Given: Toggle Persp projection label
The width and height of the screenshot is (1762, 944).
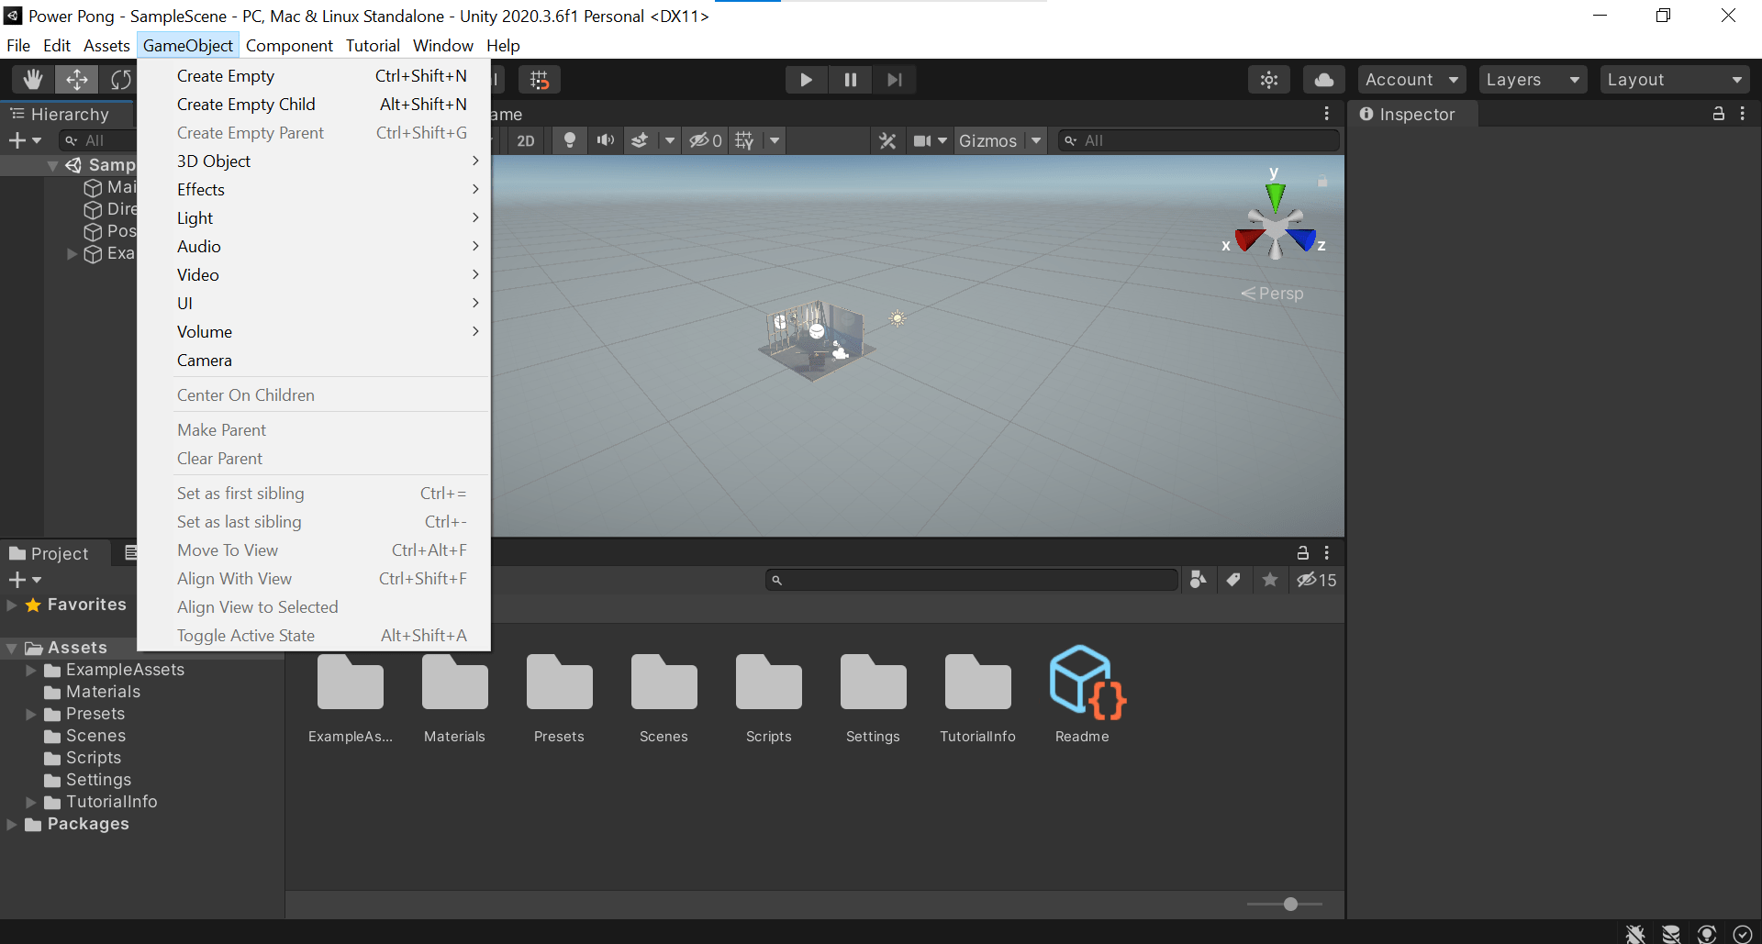Looking at the screenshot, I should 1272,294.
